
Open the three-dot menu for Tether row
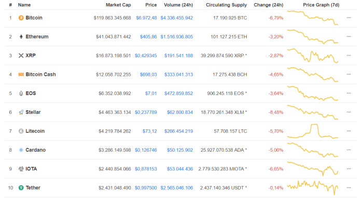point(349,188)
